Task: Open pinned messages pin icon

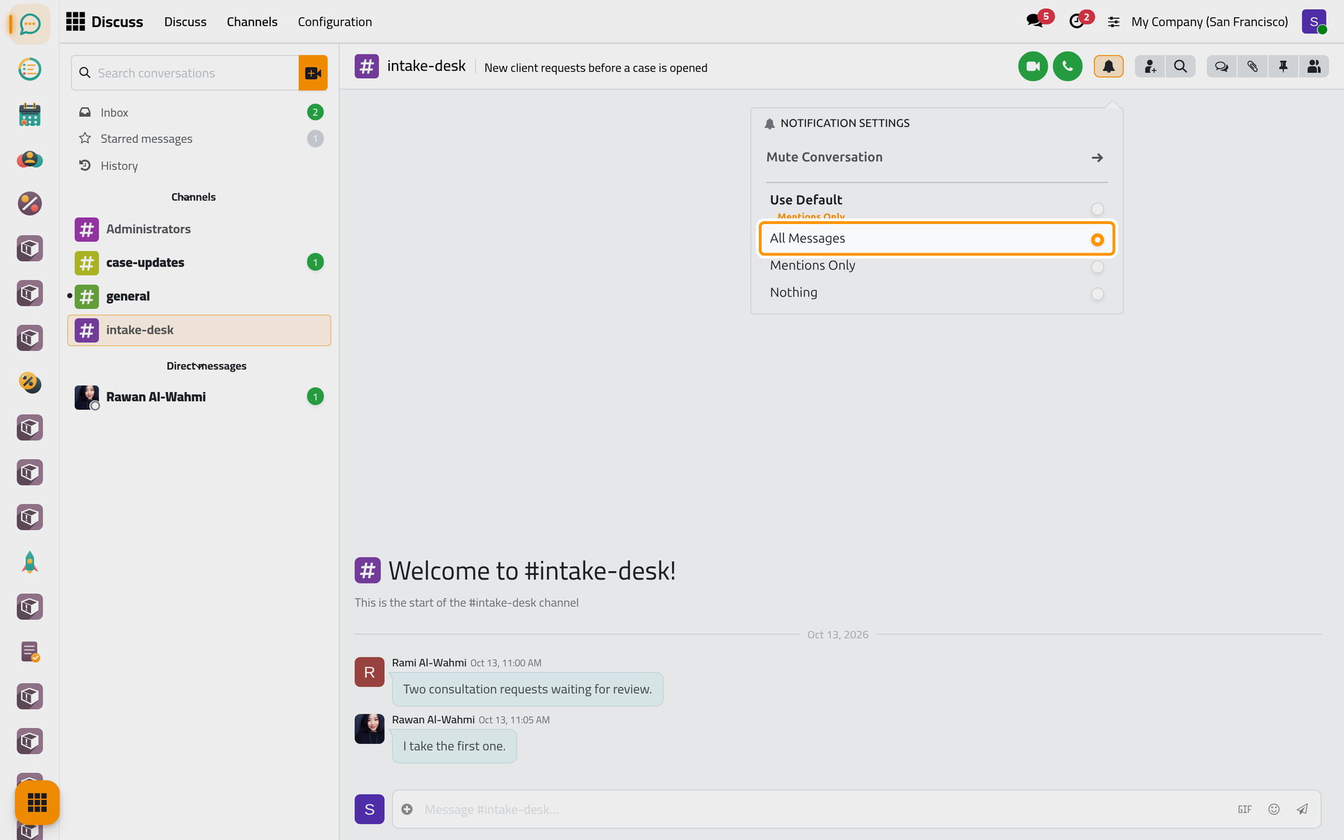Action: 1283,66
